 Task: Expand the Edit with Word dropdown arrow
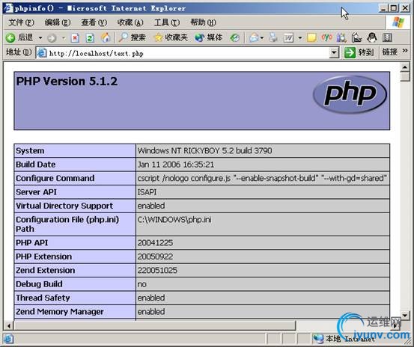coord(300,38)
